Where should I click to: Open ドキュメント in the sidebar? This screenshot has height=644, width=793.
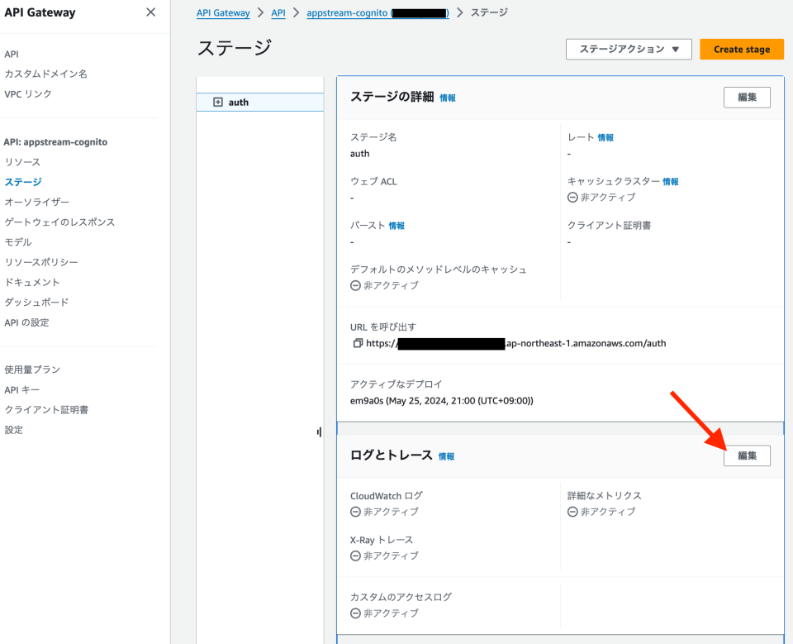coord(32,282)
